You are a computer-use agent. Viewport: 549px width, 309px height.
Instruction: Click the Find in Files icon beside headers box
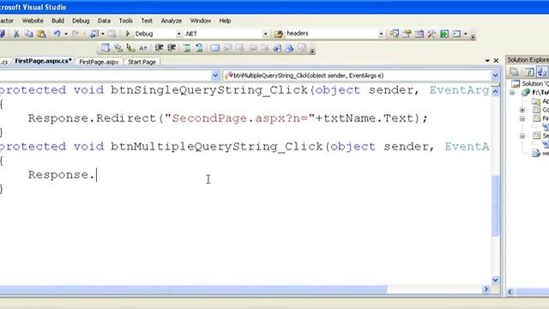click(x=278, y=34)
